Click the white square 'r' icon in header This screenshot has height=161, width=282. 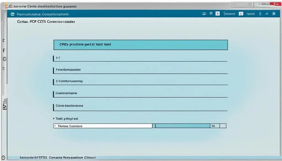217,13
